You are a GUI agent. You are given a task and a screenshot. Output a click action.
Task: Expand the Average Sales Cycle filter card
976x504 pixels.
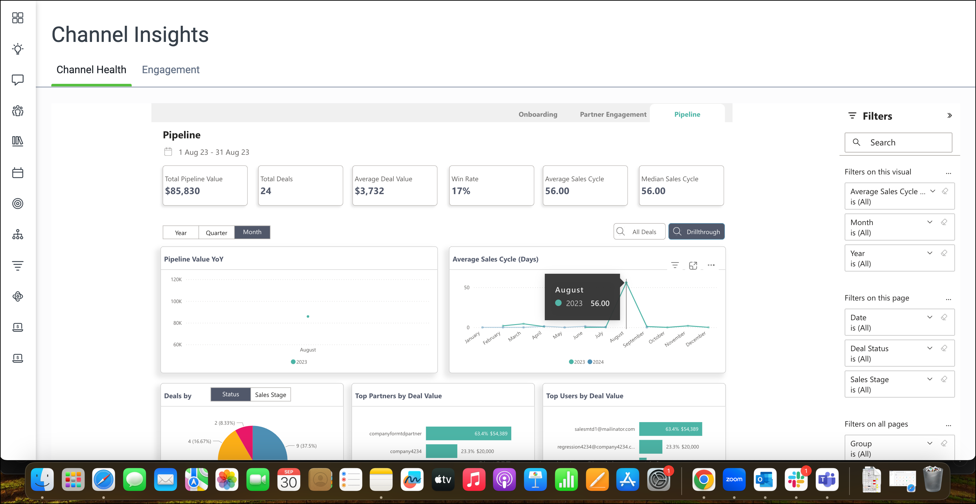(932, 191)
